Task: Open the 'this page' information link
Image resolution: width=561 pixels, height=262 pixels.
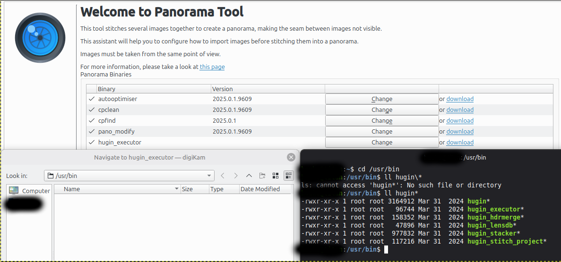Action: coord(212,67)
